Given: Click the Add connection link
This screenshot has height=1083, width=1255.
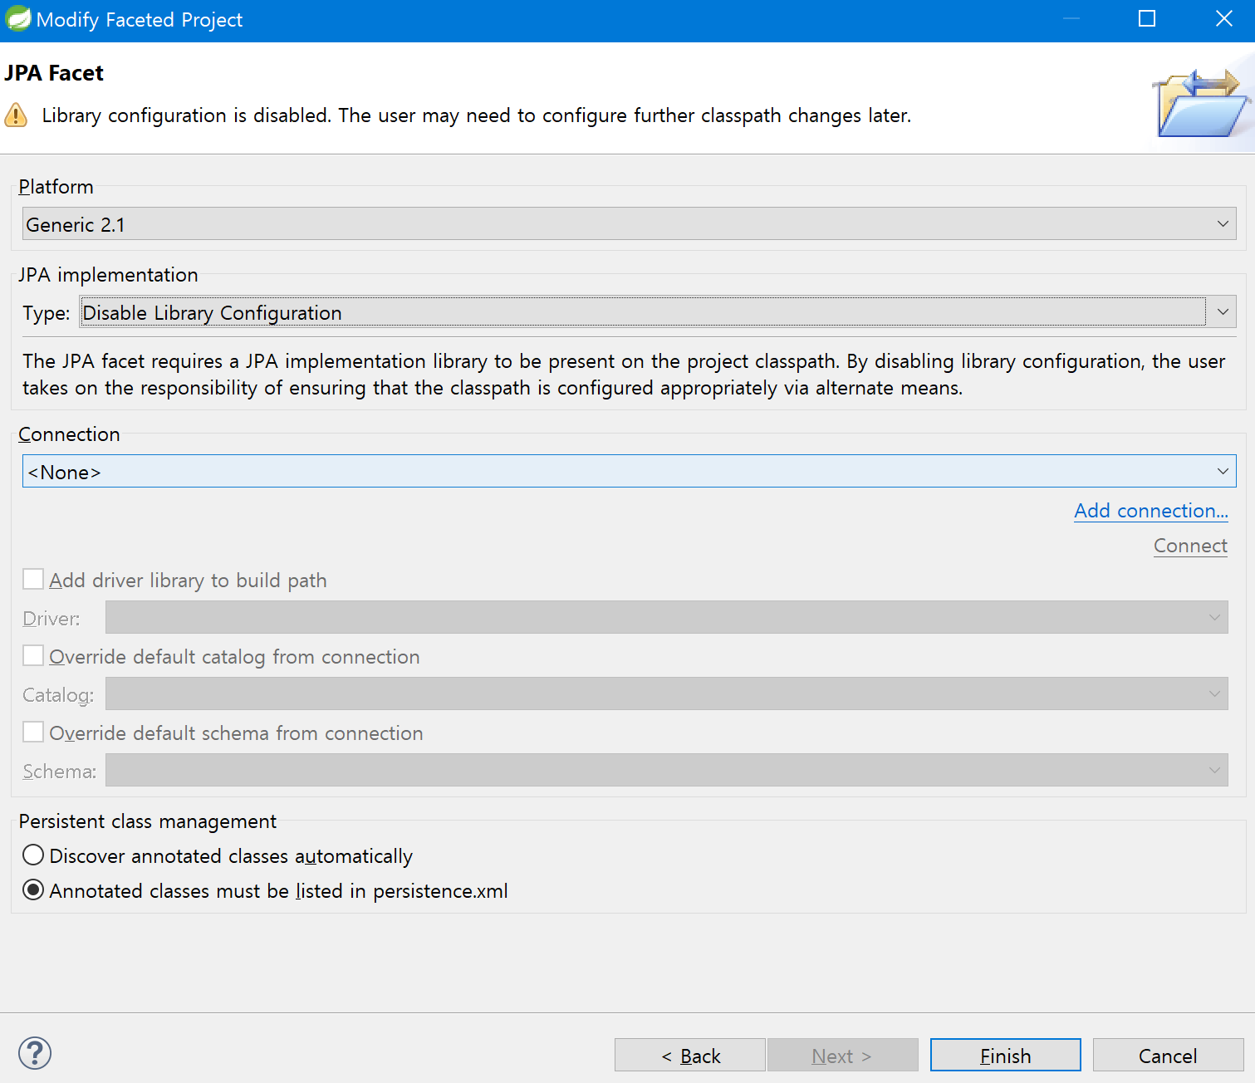Looking at the screenshot, I should click(1150, 511).
